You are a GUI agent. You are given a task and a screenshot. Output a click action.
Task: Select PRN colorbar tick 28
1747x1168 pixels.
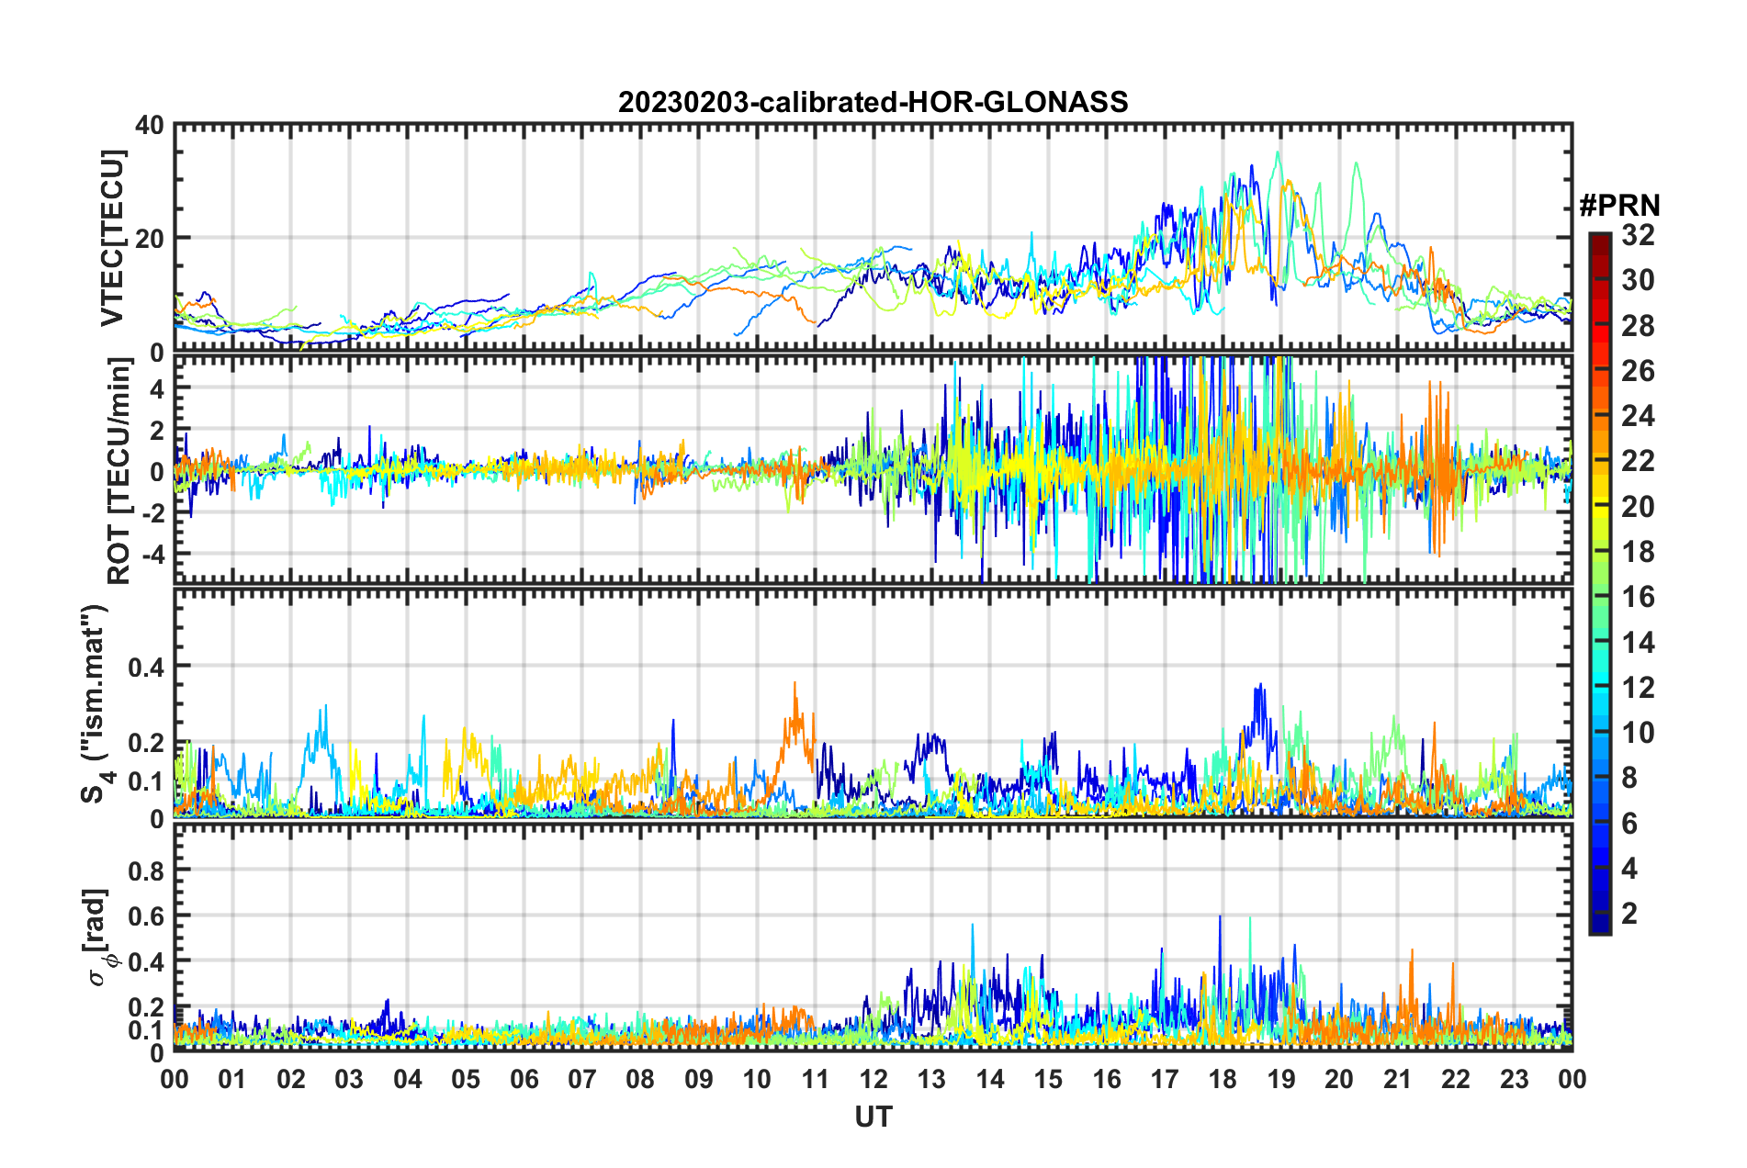[1639, 326]
